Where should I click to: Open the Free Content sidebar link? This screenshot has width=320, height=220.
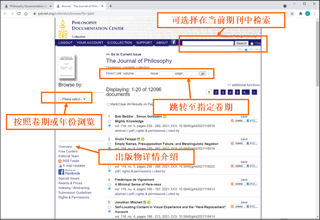point(68,151)
